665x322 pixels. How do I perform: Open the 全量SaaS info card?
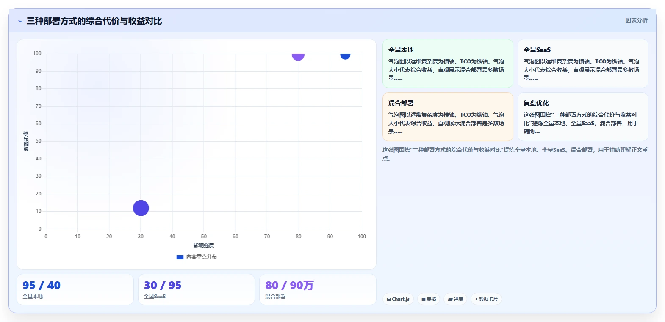pos(583,63)
